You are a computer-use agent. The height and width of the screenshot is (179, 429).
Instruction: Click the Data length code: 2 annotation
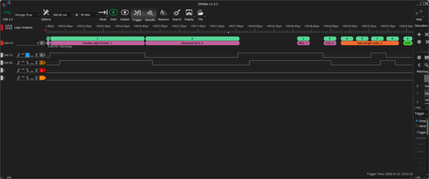click(370, 43)
